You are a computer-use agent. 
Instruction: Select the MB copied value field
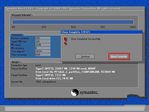[x=43, y=45]
